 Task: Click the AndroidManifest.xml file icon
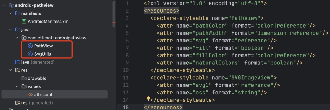coord(24,21)
